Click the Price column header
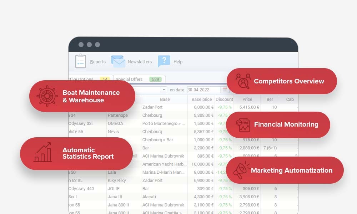This screenshot has width=357, height=214. 247,100
